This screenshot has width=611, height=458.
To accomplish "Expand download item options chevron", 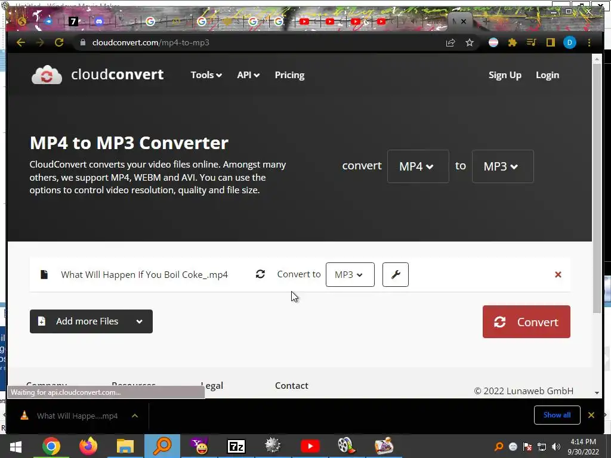I will pyautogui.click(x=135, y=416).
